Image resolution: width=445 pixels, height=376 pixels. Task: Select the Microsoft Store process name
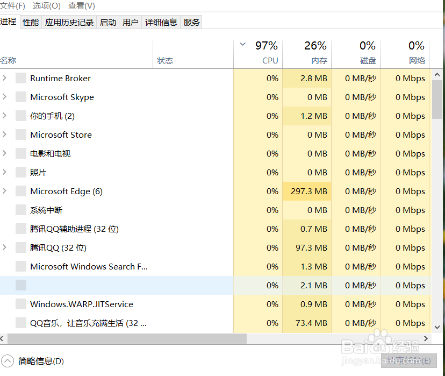pos(61,134)
